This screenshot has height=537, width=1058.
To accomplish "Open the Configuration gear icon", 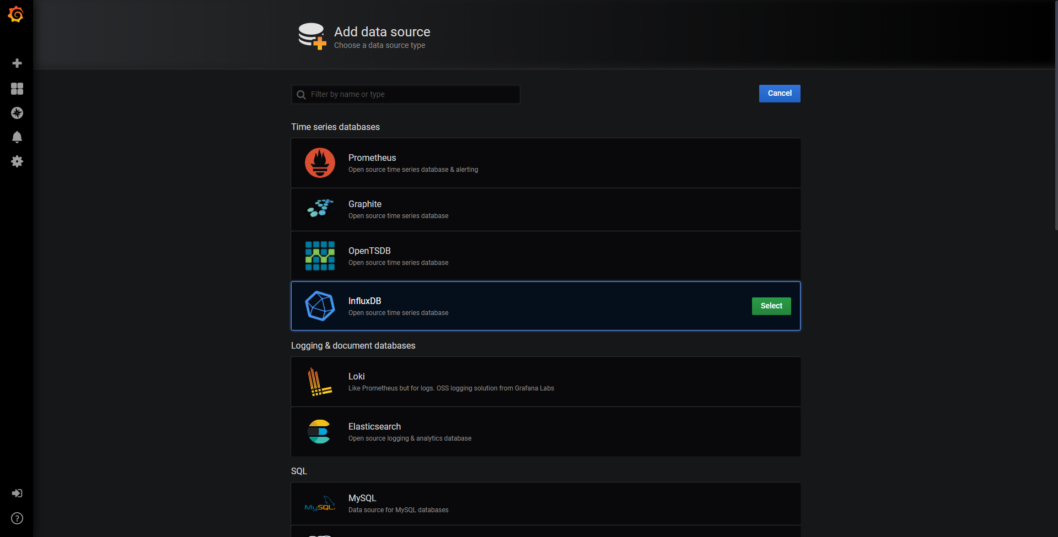I will pos(17,161).
